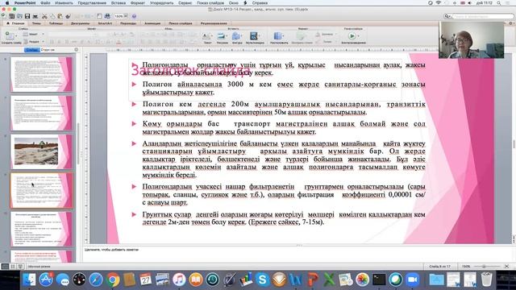Expand the Фигура dropdown arrow
Viewport: 516px width, 290px height.
point(242,35)
